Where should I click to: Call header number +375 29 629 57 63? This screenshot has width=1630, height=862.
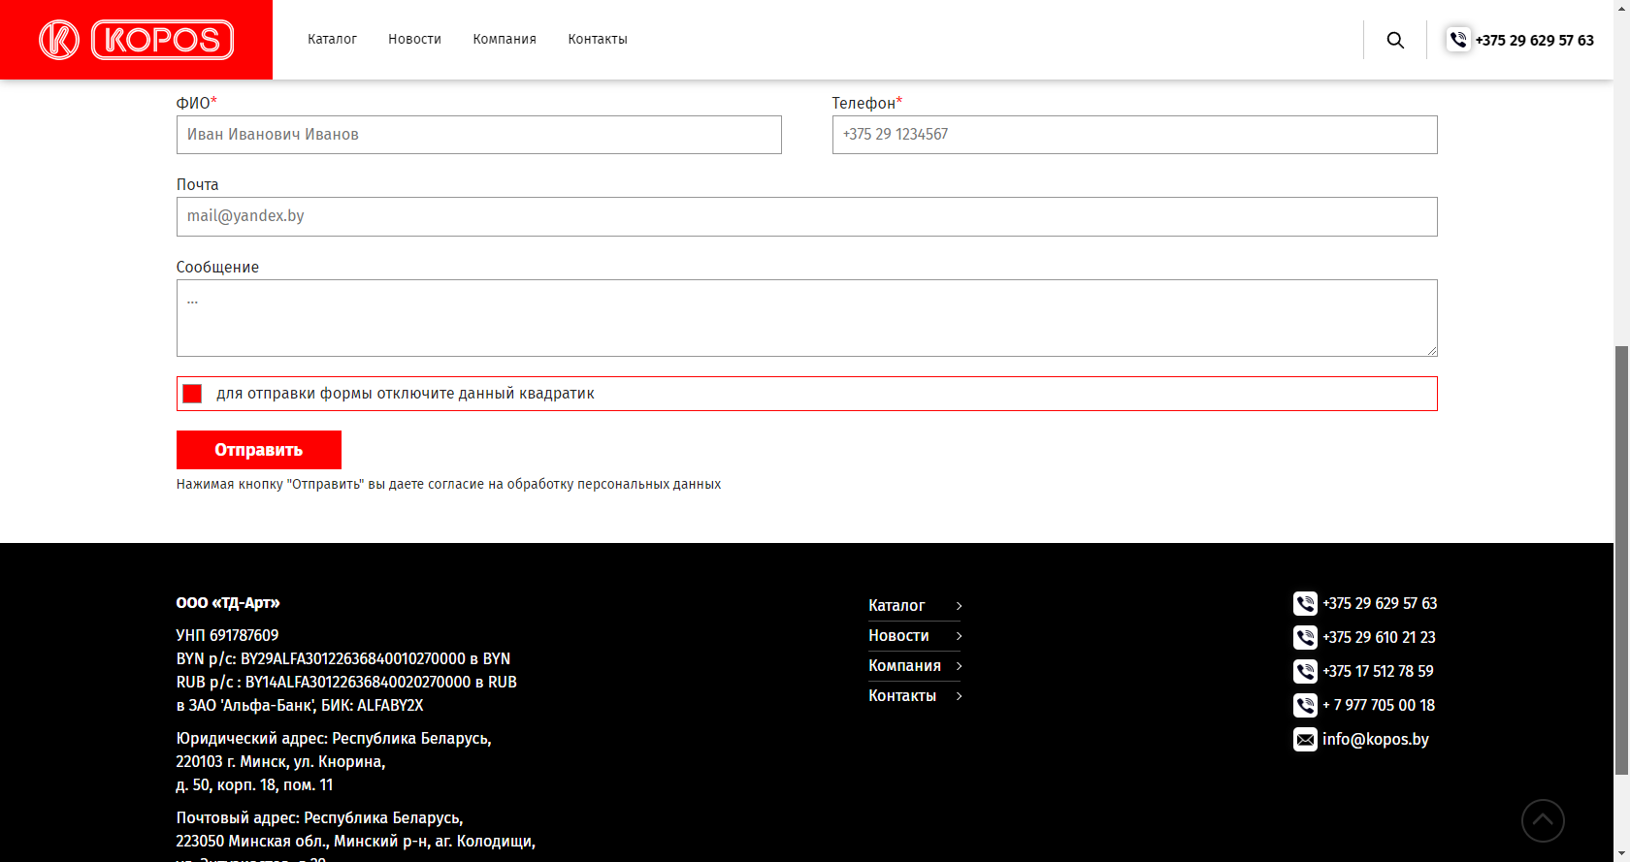click(1534, 41)
